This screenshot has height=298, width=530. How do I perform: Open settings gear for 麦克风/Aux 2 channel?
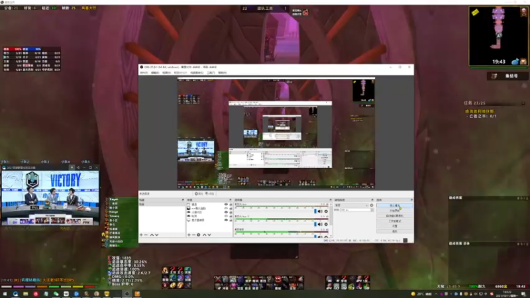[x=326, y=224]
